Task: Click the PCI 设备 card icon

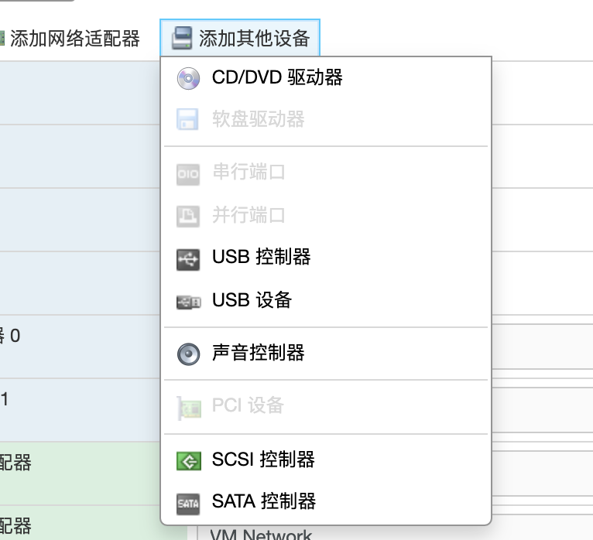Action: tap(188, 406)
